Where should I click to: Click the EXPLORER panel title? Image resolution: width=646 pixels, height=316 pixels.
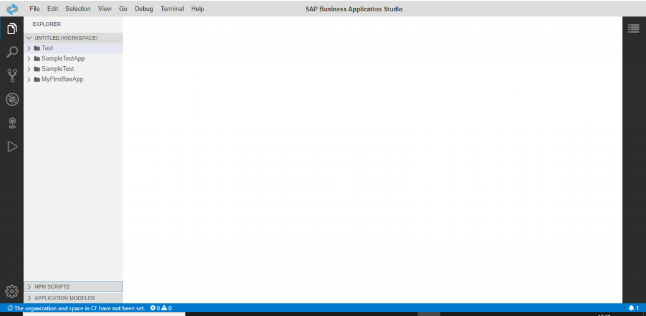pyautogui.click(x=47, y=25)
